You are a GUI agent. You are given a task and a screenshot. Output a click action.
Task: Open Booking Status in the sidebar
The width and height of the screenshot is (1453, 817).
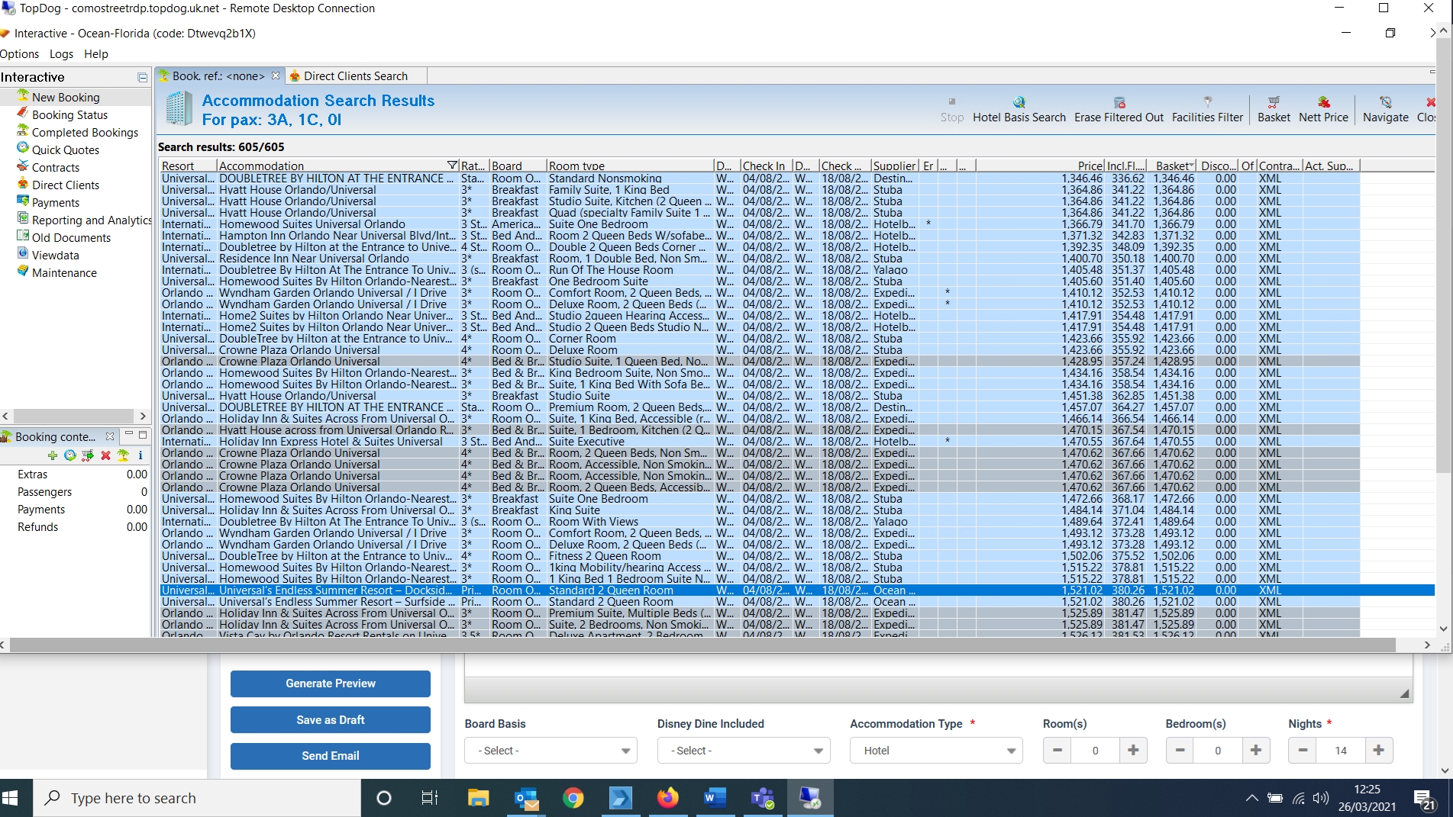69,114
